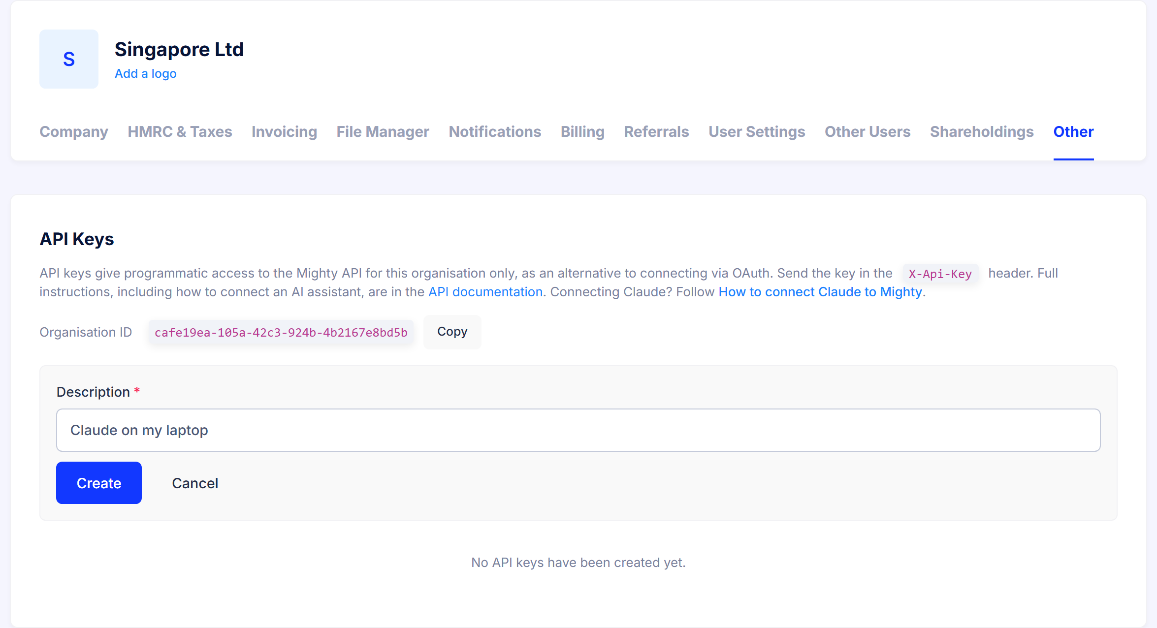The width and height of the screenshot is (1157, 628).
Task: Select the Other tab
Action: (1073, 131)
